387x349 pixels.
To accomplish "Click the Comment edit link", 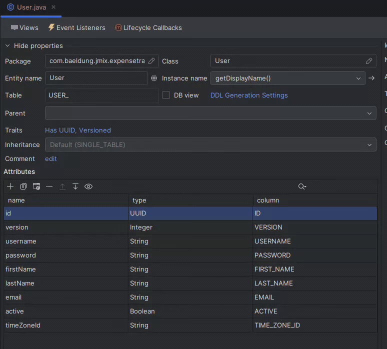I will [x=51, y=158].
